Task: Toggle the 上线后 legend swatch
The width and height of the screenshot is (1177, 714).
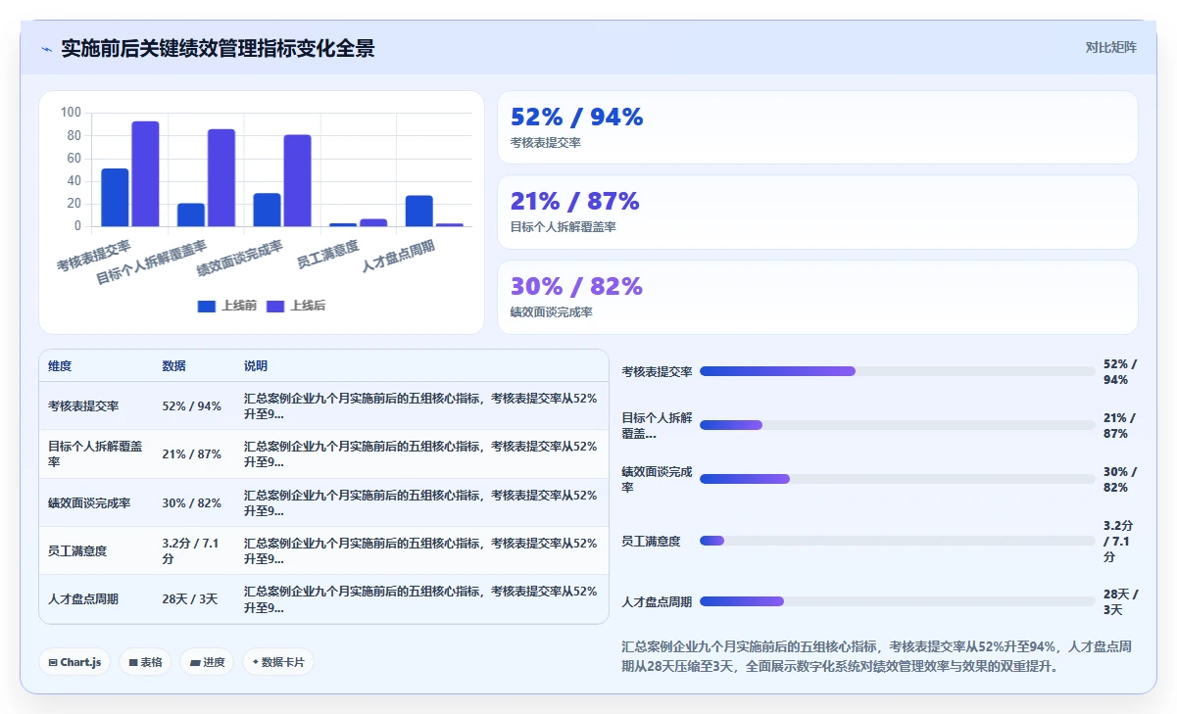Action: pos(275,307)
